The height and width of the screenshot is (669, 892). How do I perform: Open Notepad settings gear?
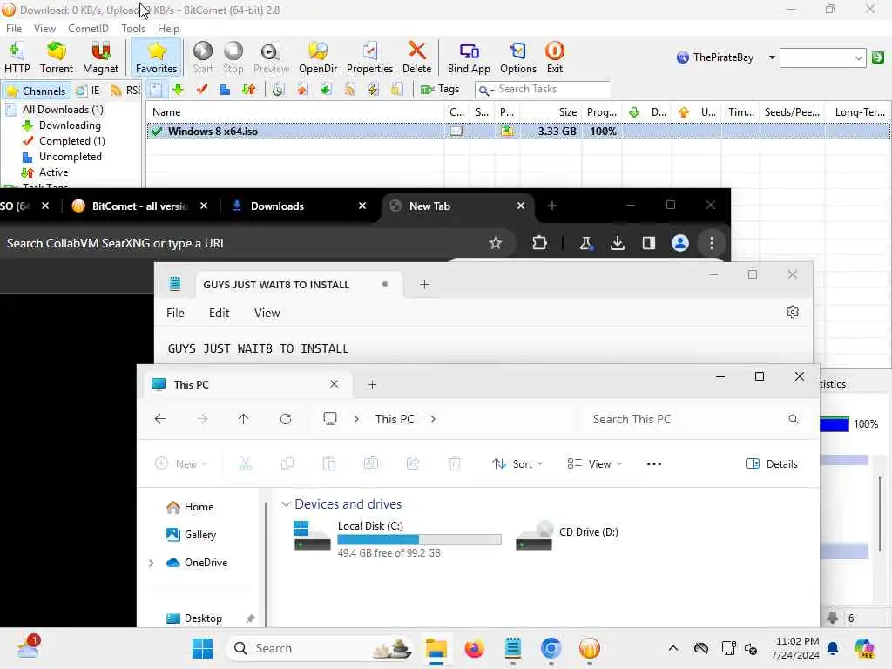[792, 313]
